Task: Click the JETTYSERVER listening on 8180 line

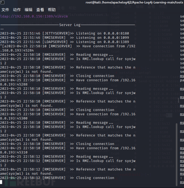Action: (65, 33)
